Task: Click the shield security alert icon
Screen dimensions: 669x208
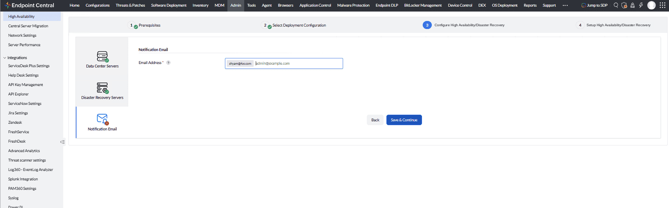Action: 624,5
